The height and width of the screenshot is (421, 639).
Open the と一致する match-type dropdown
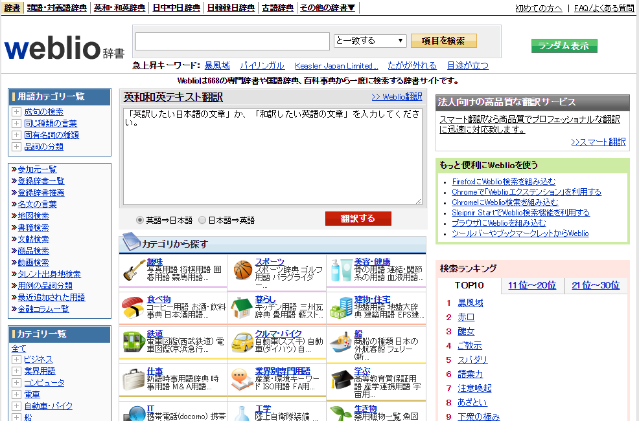(x=370, y=41)
